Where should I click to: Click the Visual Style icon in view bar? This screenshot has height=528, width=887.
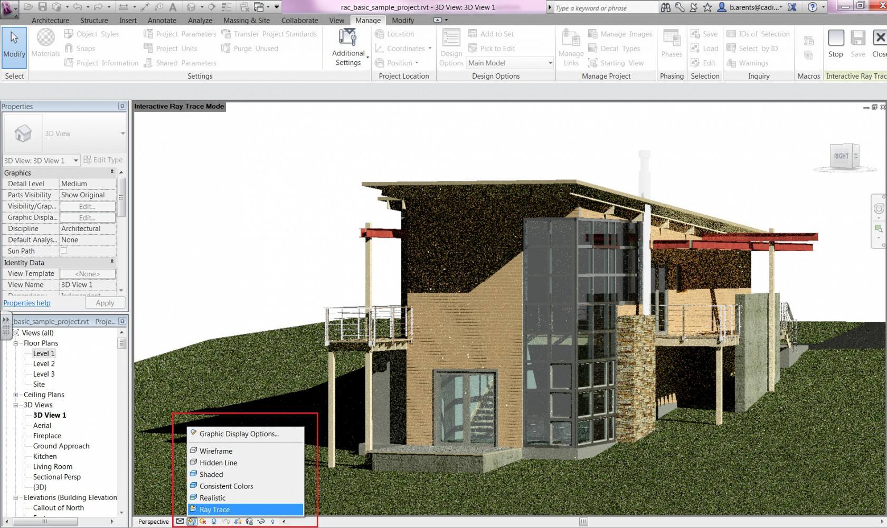point(192,522)
